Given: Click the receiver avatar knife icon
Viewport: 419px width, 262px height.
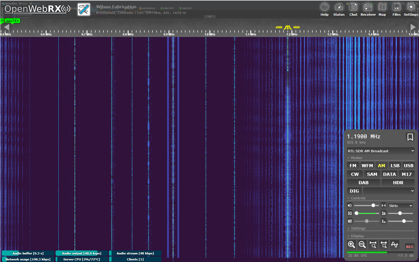Looking at the screenshot, I should 84,9.
